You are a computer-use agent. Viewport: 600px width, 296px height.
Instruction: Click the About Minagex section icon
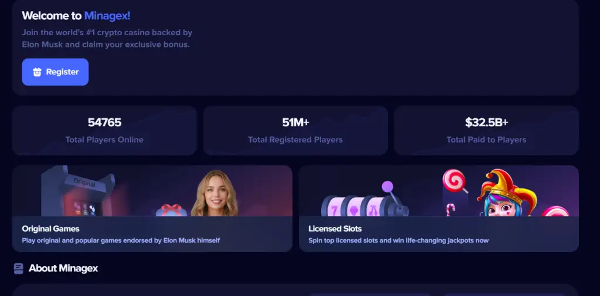pos(18,269)
